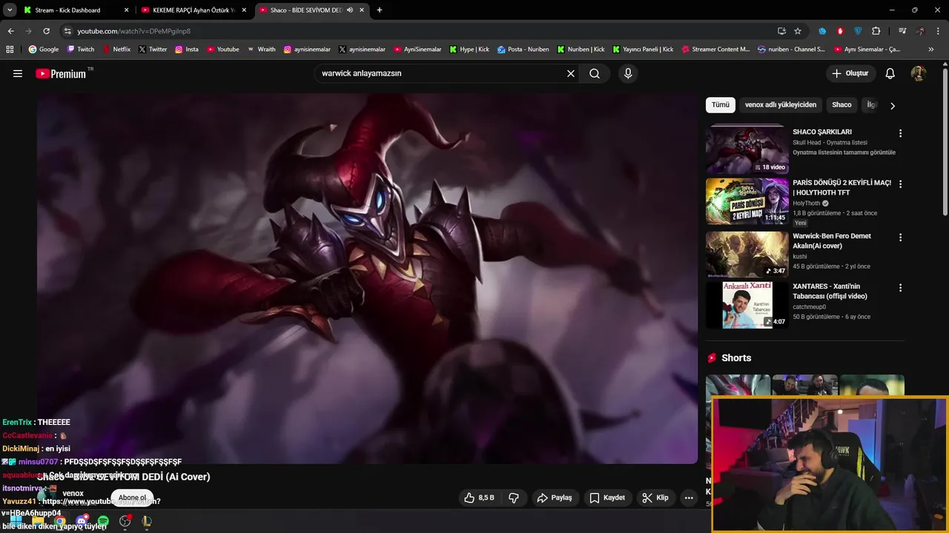The height and width of the screenshot is (533, 949).
Task: Select venox adlı yükleyiciden chip
Action: [781, 105]
